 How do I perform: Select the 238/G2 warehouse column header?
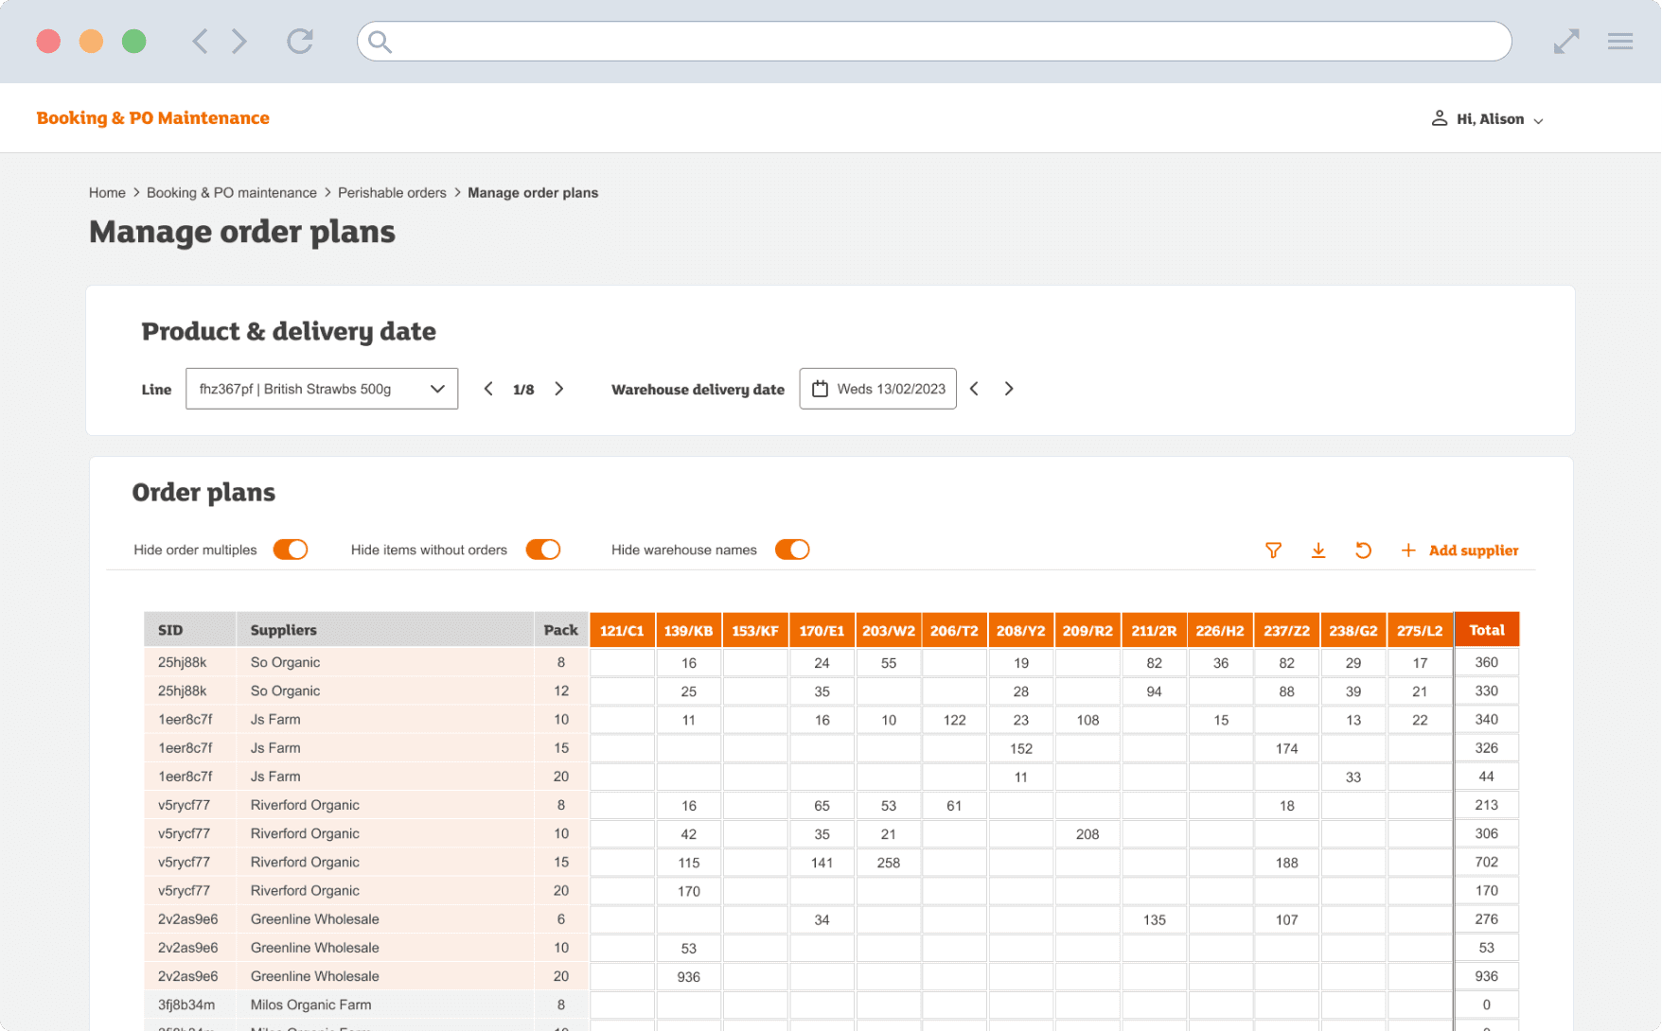(x=1353, y=630)
